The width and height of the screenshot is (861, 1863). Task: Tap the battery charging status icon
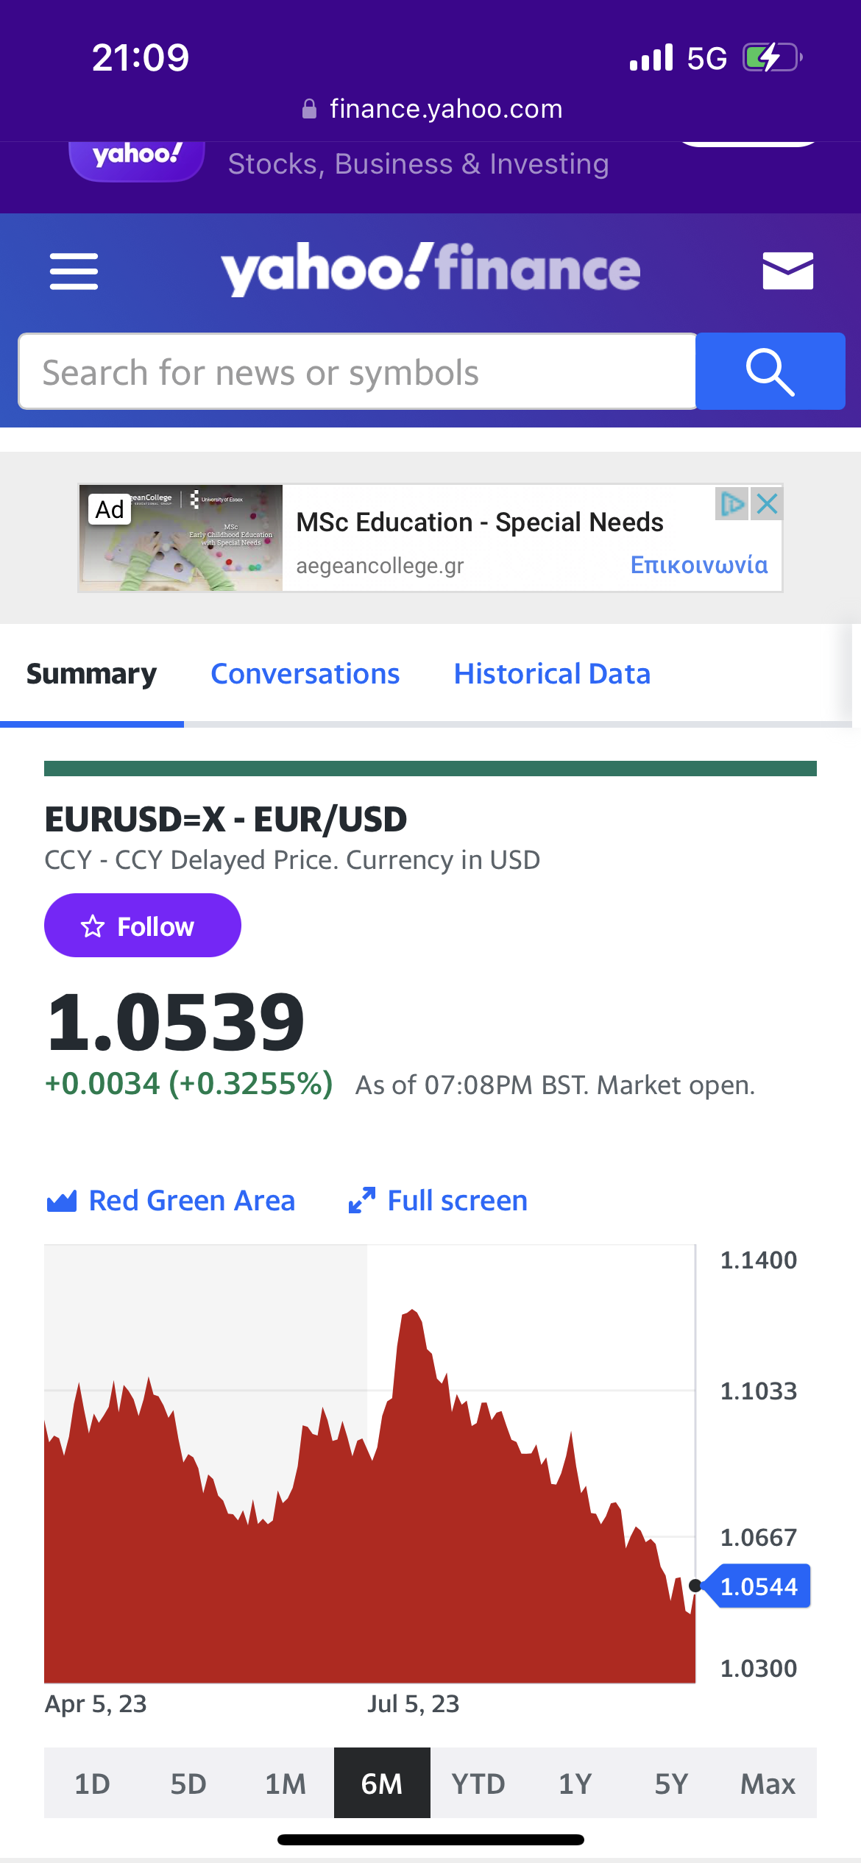click(772, 57)
